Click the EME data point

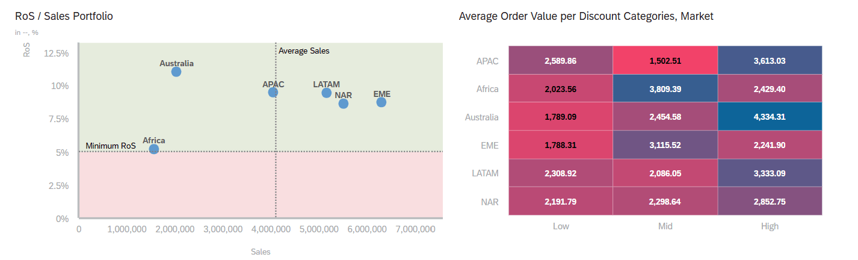381,102
